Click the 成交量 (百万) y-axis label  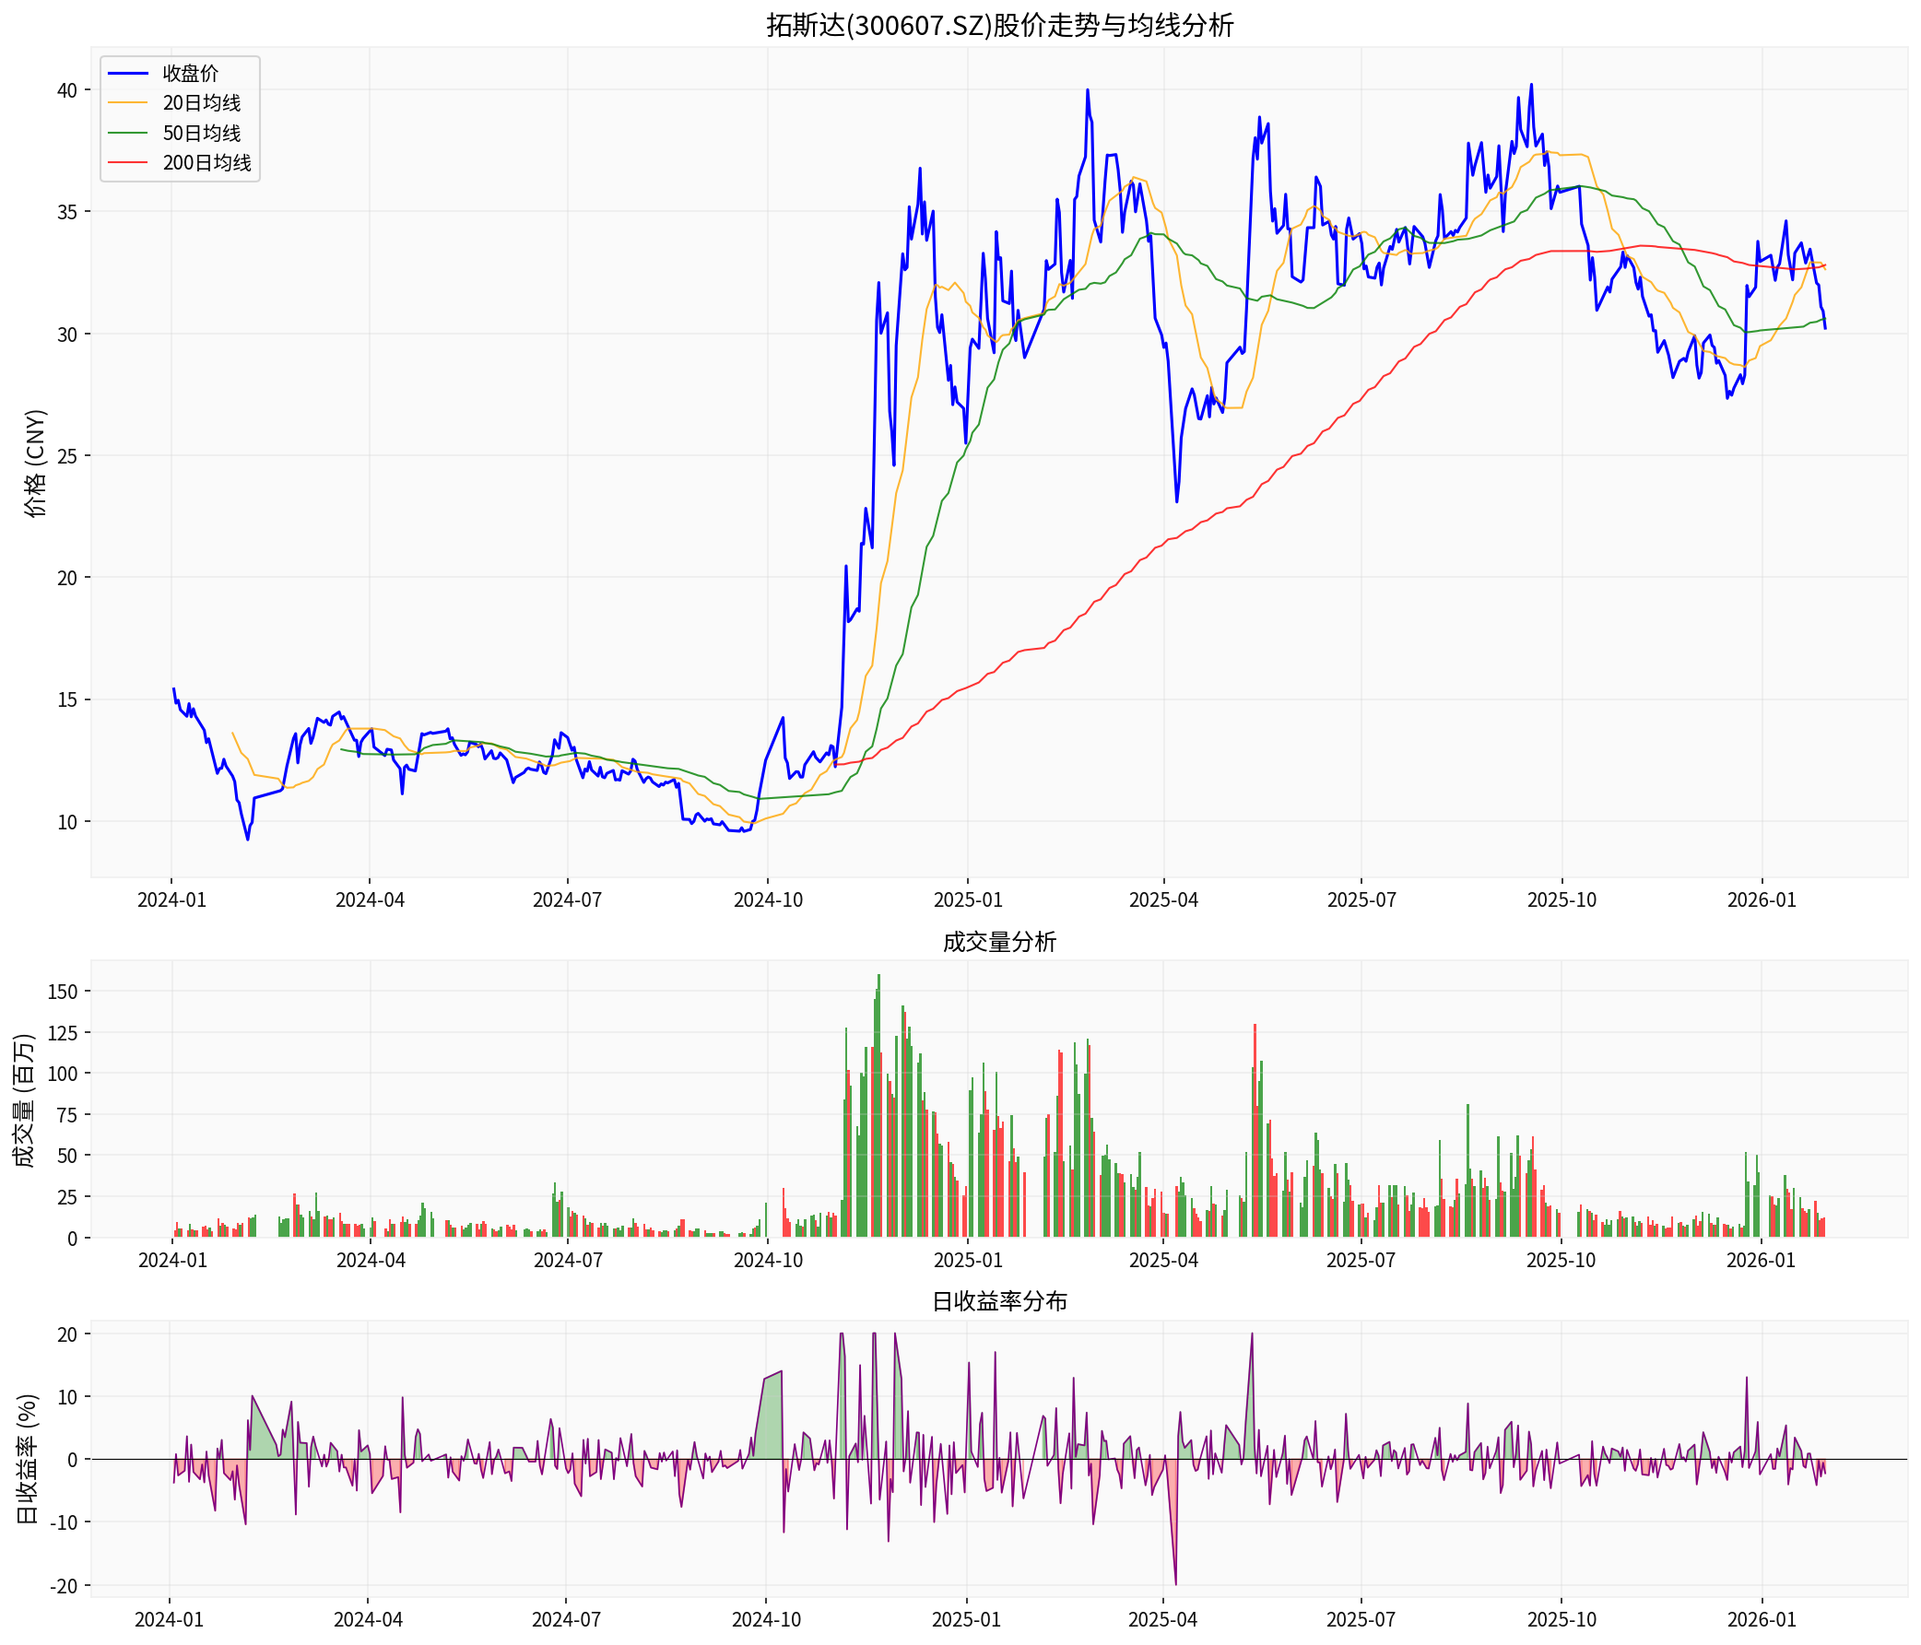24,1099
